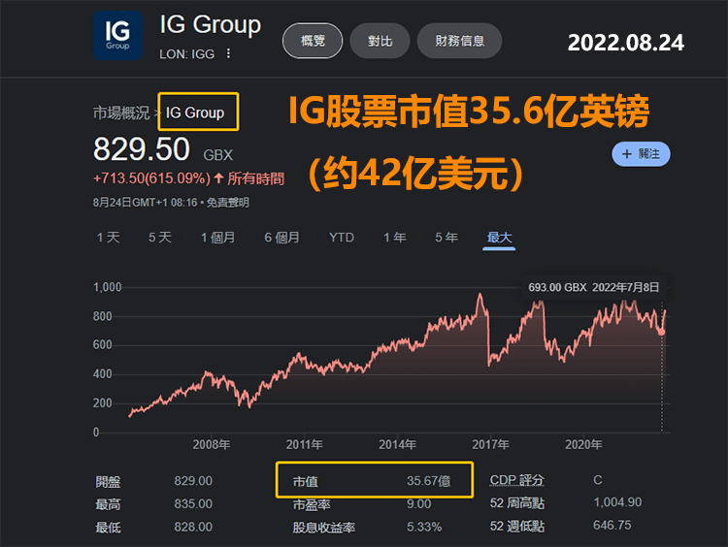Click the 市盈率 9.00 value
The height and width of the screenshot is (547, 728).
[x=418, y=504]
